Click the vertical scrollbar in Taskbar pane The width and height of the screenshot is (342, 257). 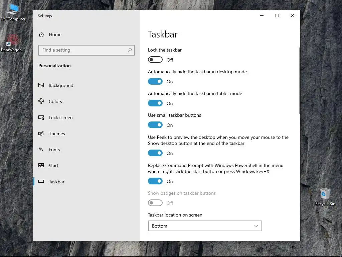click(299, 81)
